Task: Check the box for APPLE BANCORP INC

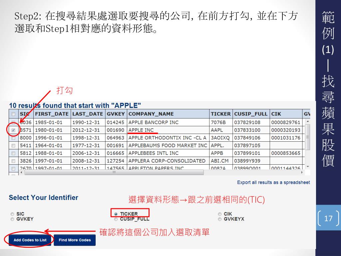Action: pos(13,122)
